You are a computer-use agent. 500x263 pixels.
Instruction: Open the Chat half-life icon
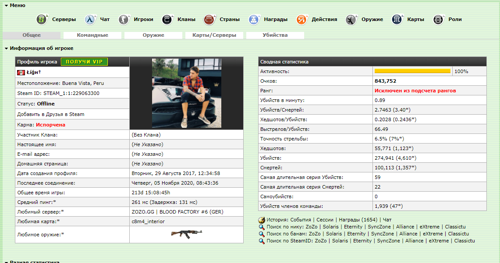pos(90,20)
